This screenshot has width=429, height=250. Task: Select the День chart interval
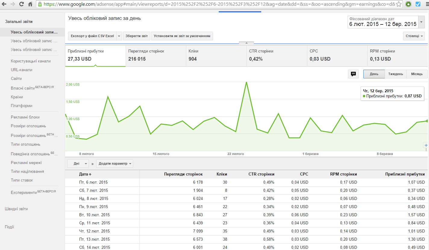tap(374, 74)
